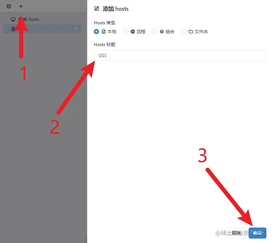Image resolution: width=273 pixels, height=243 pixels.
Task: Select the highlighted hosts entry row
Action: tap(43, 29)
